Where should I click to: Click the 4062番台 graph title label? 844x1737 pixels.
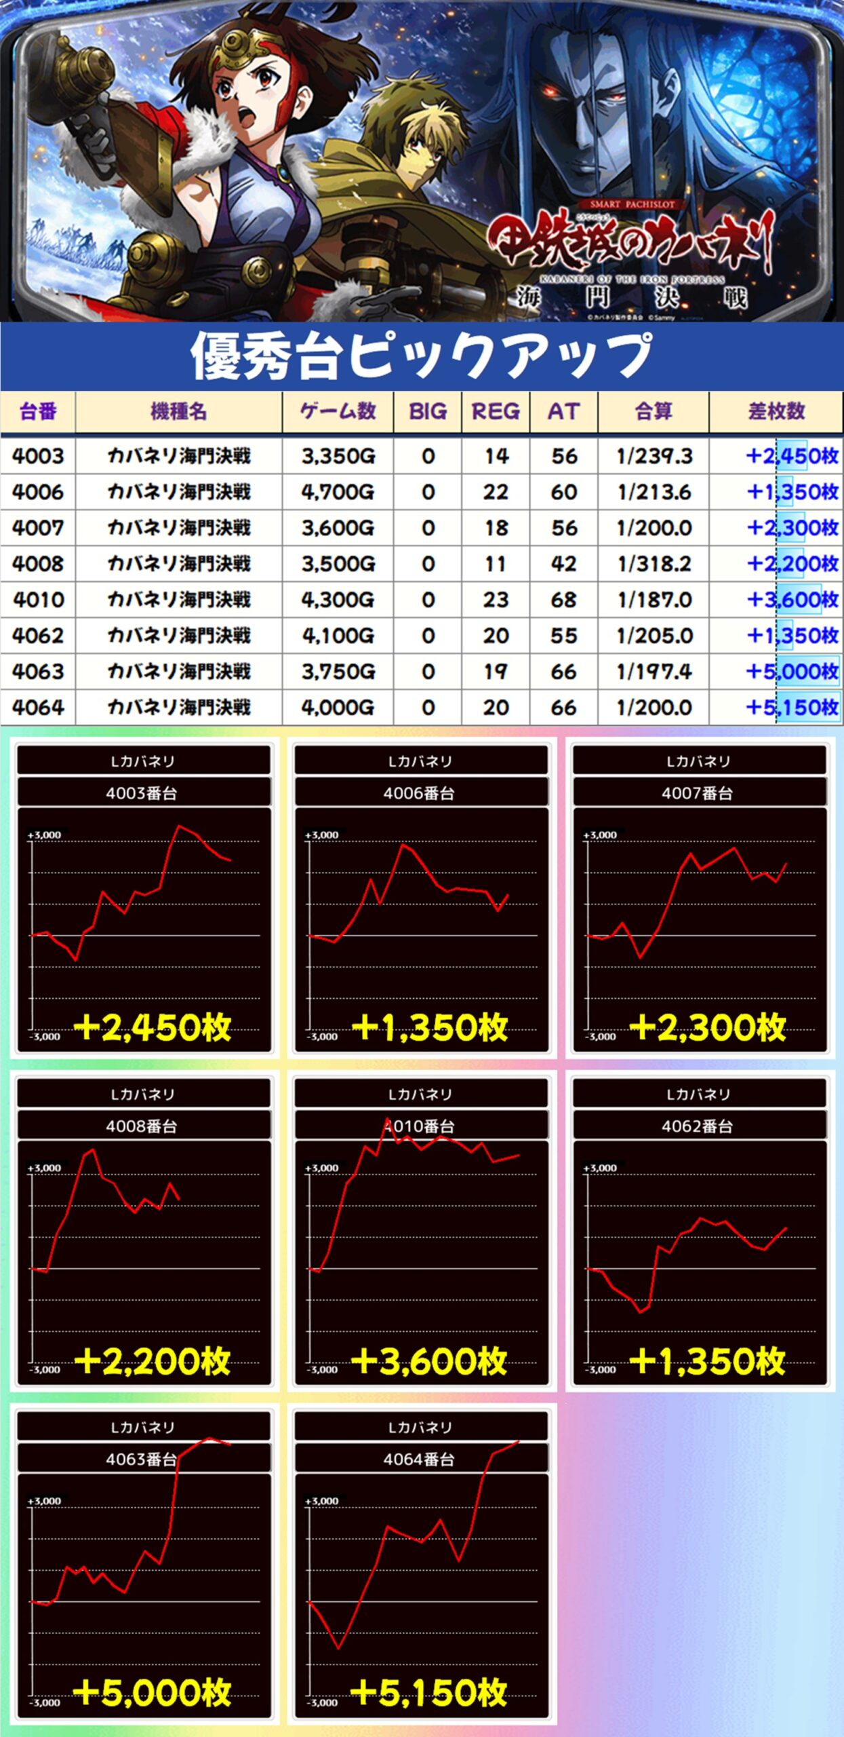pos(700,1126)
